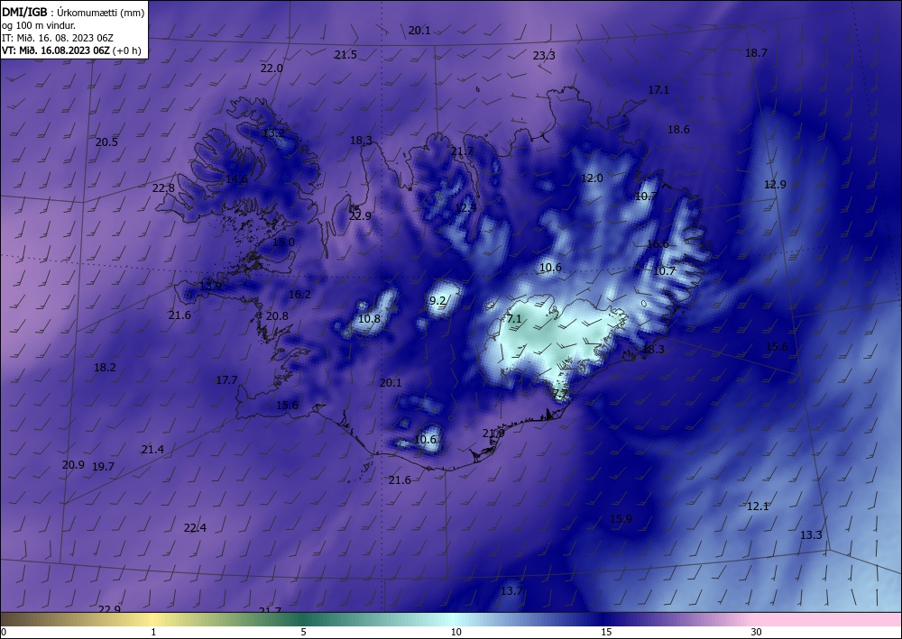Image resolution: width=902 pixels, height=639 pixels.
Task: Click the 20.5 value label
Action: [x=106, y=141]
